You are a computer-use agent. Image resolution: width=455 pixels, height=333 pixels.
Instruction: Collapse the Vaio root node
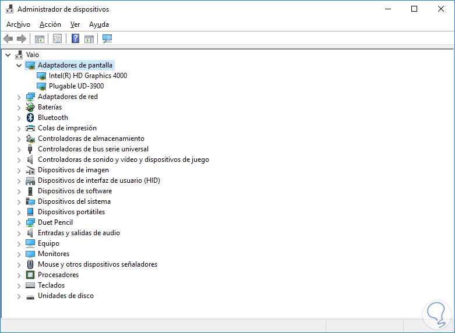[x=8, y=55]
